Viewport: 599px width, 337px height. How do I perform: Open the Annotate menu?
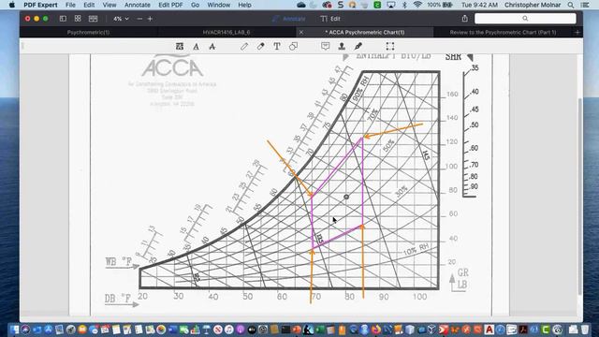(138, 5)
